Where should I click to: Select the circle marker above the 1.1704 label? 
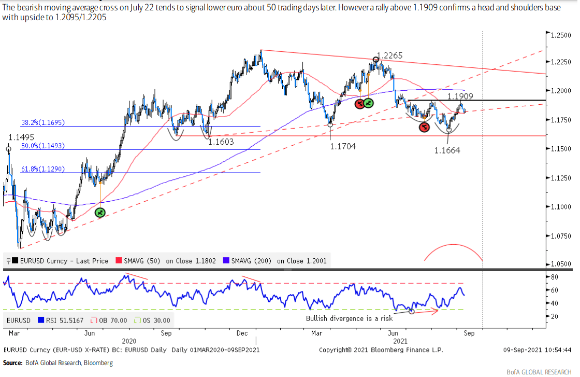[x=330, y=125]
